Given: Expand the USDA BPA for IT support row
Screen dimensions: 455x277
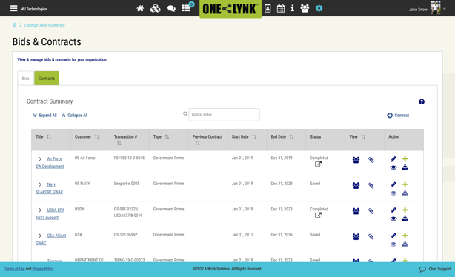Looking at the screenshot, I should 40,210.
